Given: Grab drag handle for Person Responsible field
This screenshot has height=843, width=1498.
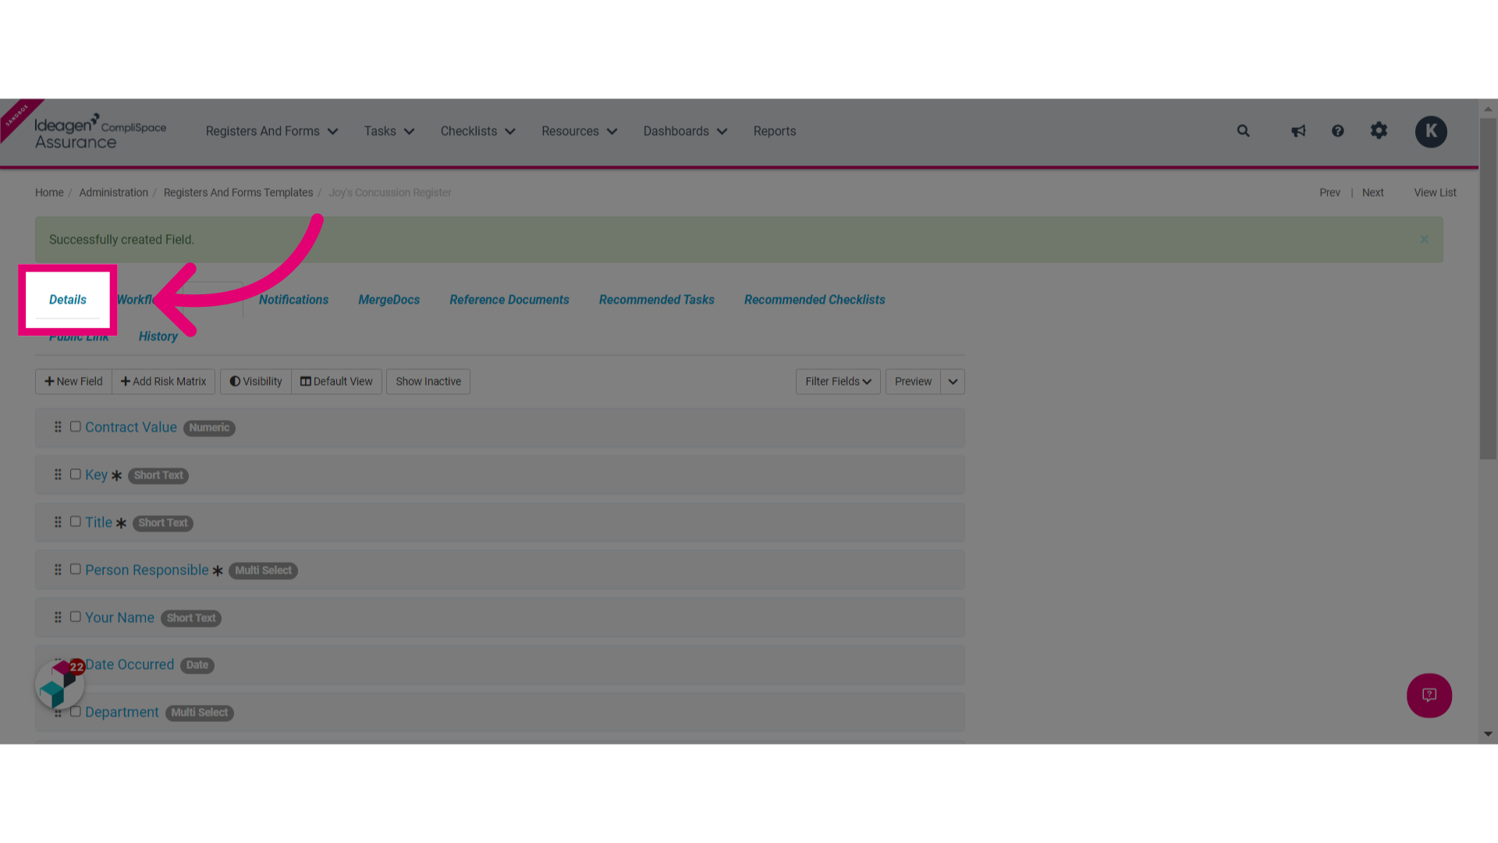Looking at the screenshot, I should [58, 570].
